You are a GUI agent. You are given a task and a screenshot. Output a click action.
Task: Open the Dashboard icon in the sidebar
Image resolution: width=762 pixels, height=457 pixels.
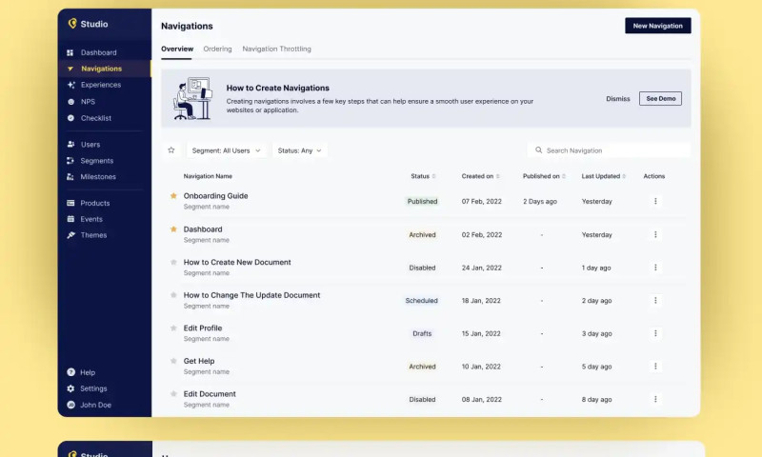[70, 52]
